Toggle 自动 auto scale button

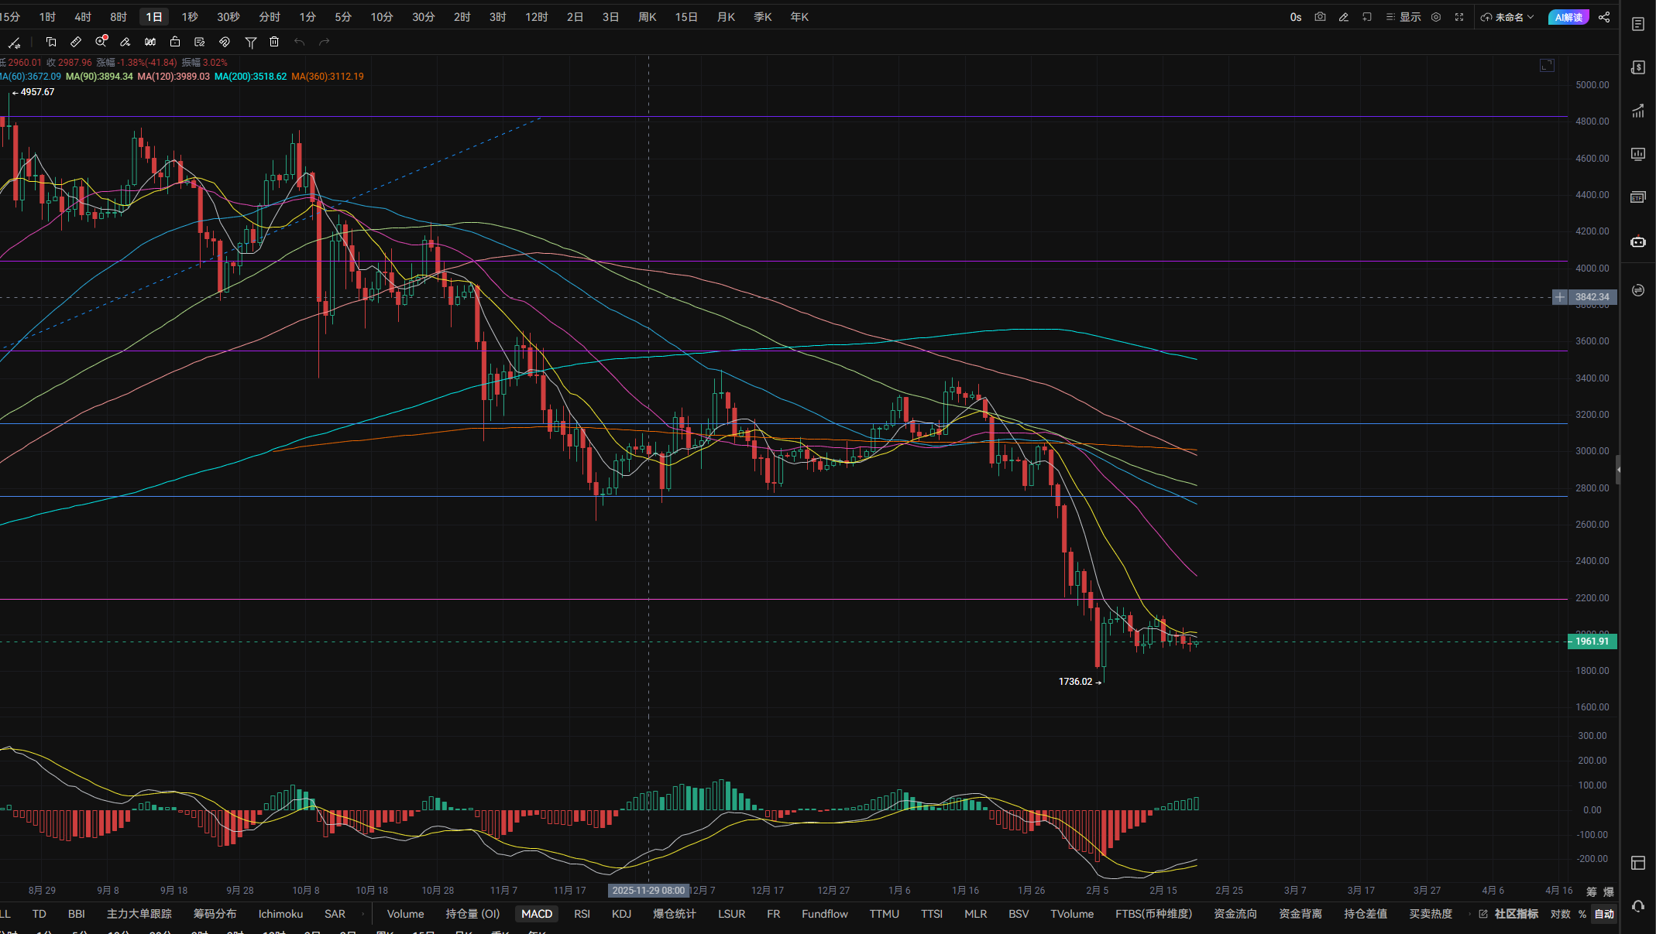click(x=1604, y=914)
